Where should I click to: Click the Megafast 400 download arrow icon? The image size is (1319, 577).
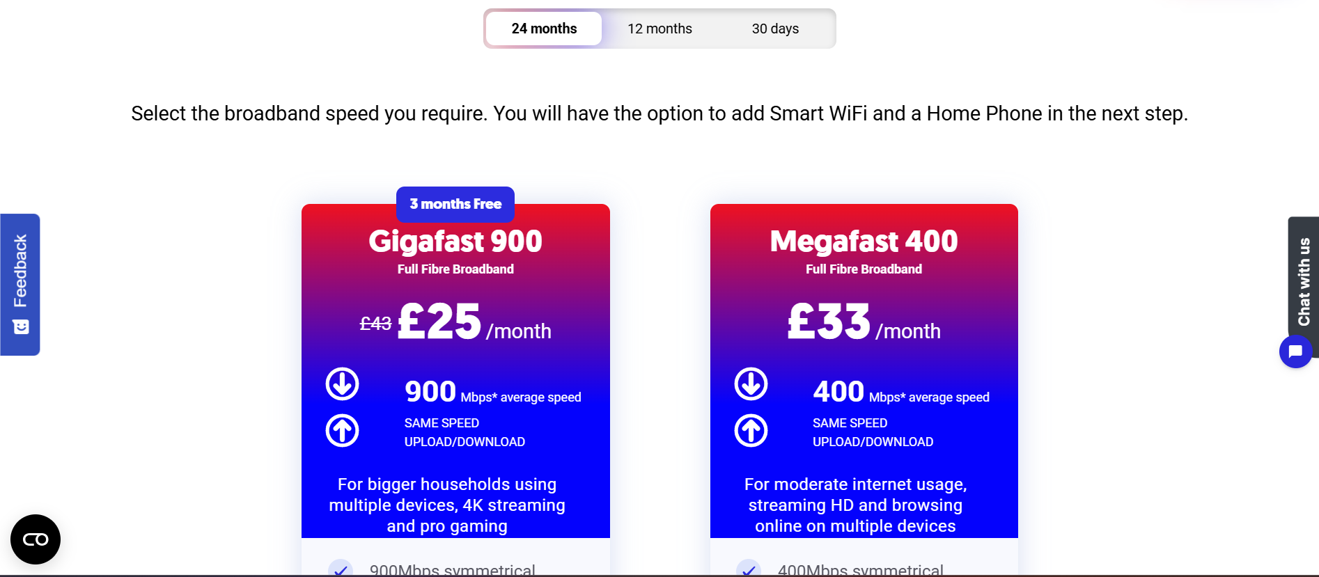click(751, 384)
